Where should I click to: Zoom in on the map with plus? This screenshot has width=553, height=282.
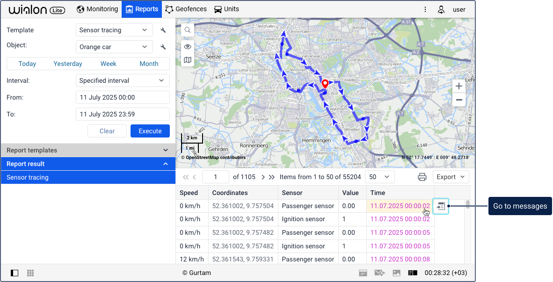tap(459, 86)
